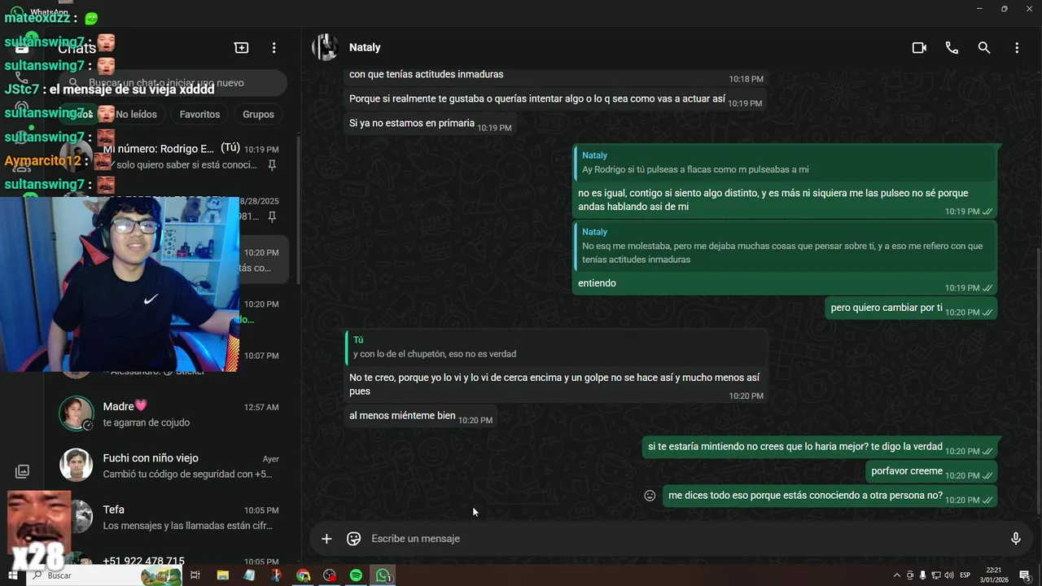Open the attachment plus menu
The image size is (1042, 586).
point(326,539)
